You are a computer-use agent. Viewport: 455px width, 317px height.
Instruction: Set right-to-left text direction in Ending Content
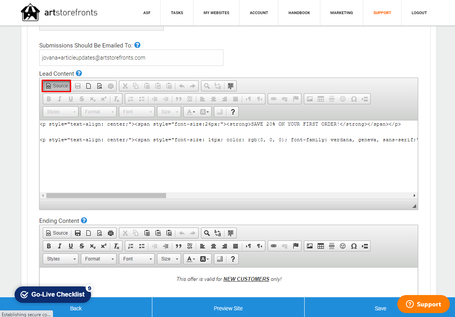tap(259, 246)
